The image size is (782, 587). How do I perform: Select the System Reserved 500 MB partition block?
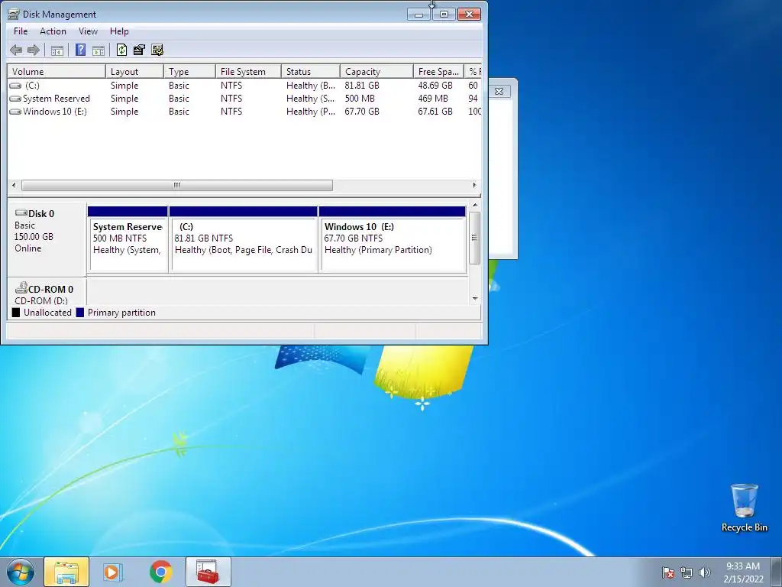128,239
